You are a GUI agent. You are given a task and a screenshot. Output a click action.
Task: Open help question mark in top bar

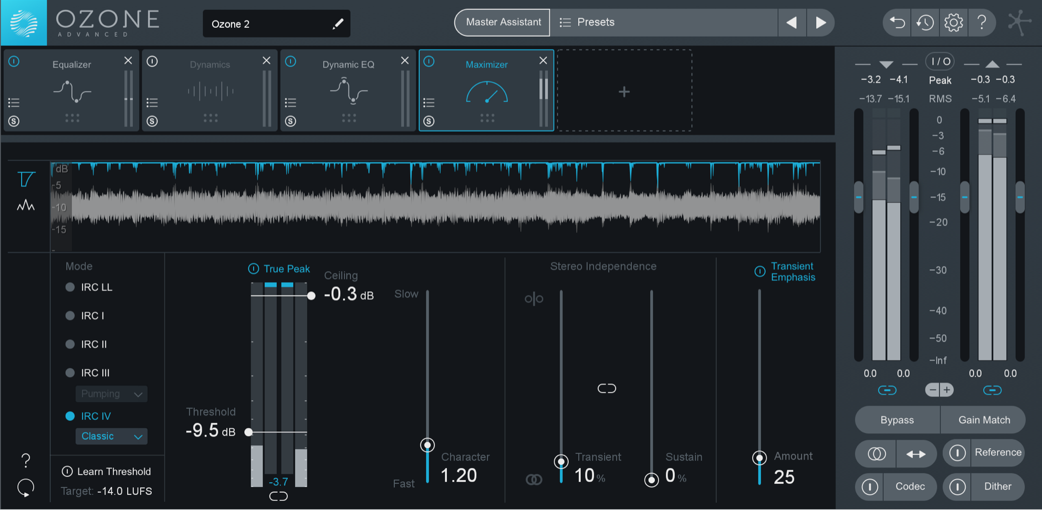click(x=982, y=23)
